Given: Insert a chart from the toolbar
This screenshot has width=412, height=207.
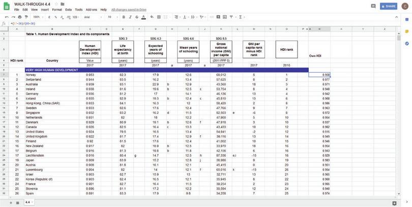Looking at the screenshot, I should coord(225,17).
